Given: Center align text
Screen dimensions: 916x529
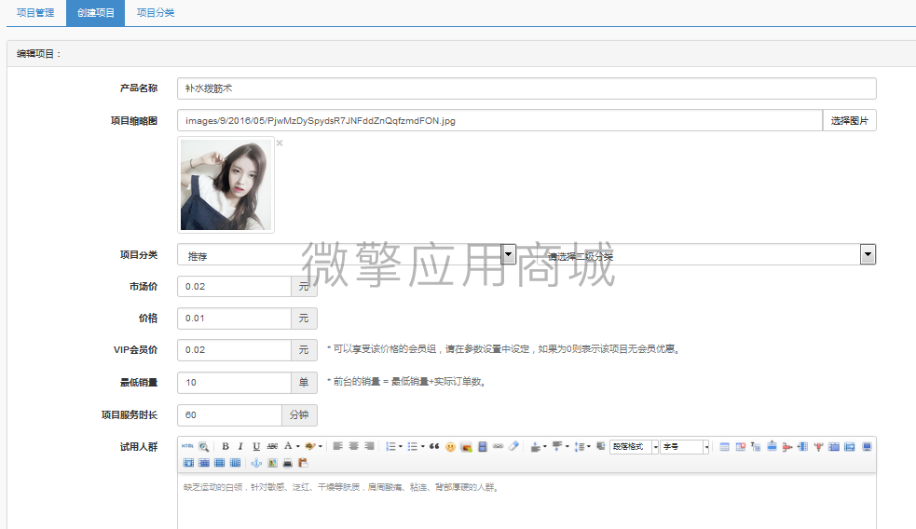Looking at the screenshot, I should coord(353,446).
